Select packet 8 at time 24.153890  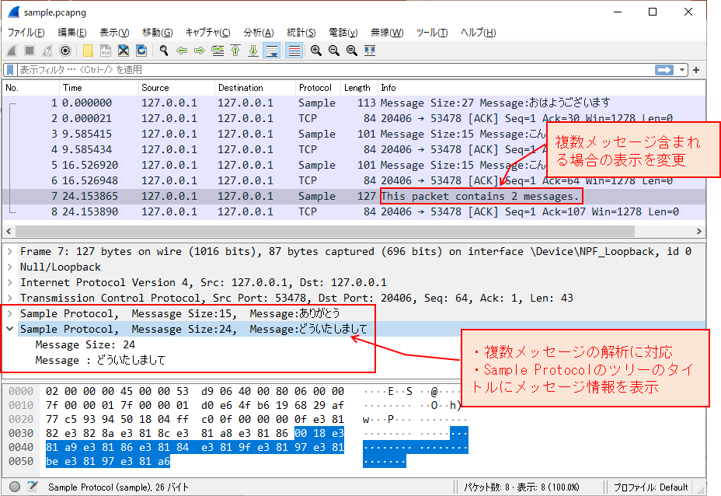pyautogui.click(x=354, y=212)
